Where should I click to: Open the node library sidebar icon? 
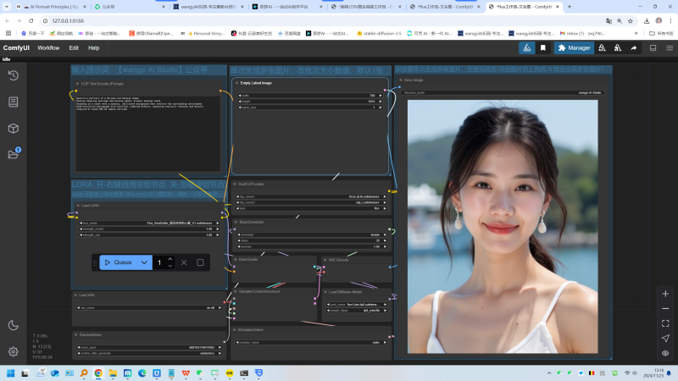point(14,102)
